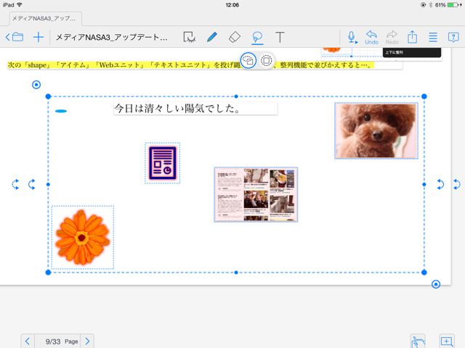
Task: Select the eraser tool
Action: tap(235, 37)
